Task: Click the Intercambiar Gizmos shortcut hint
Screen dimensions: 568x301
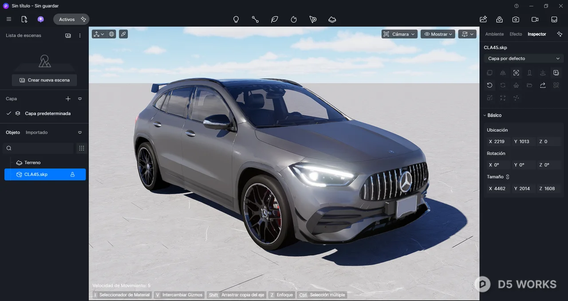Action: 179,295
